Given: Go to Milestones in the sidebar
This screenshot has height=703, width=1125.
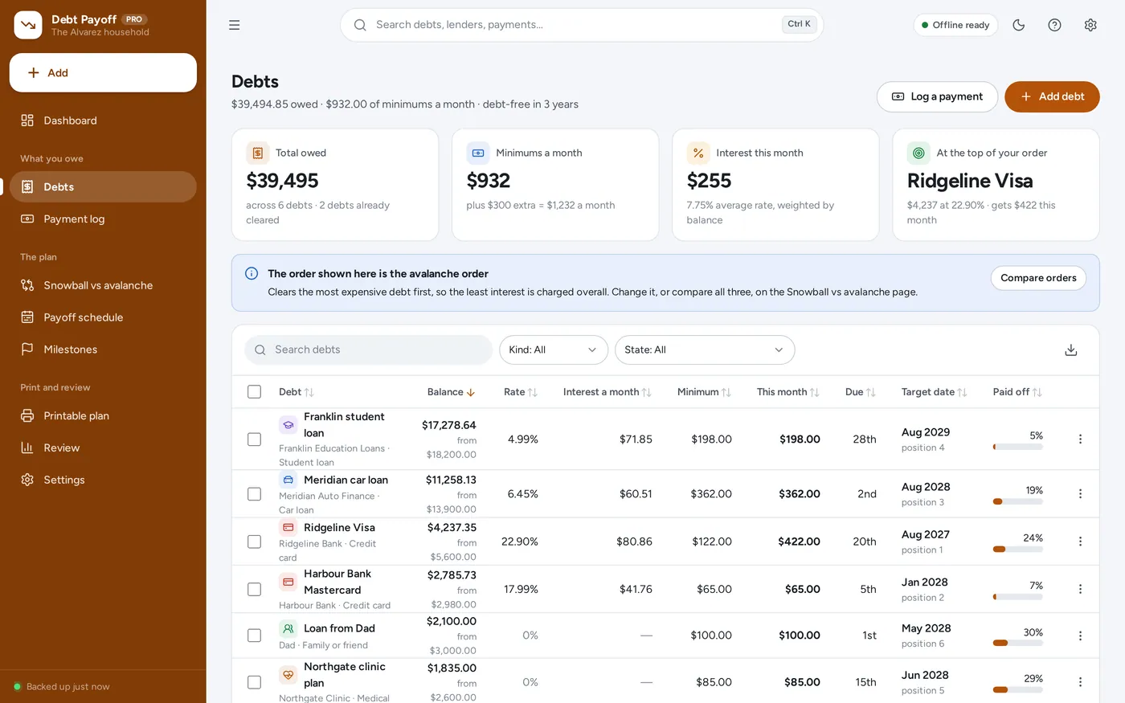Looking at the screenshot, I should coord(103,349).
